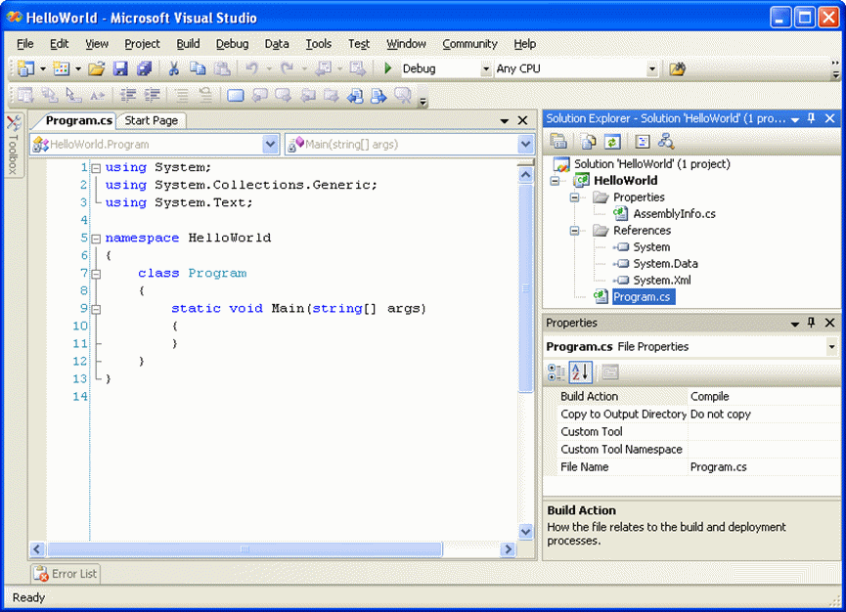846x612 pixels.
Task: Start debugging with the green play icon
Action: 388,68
